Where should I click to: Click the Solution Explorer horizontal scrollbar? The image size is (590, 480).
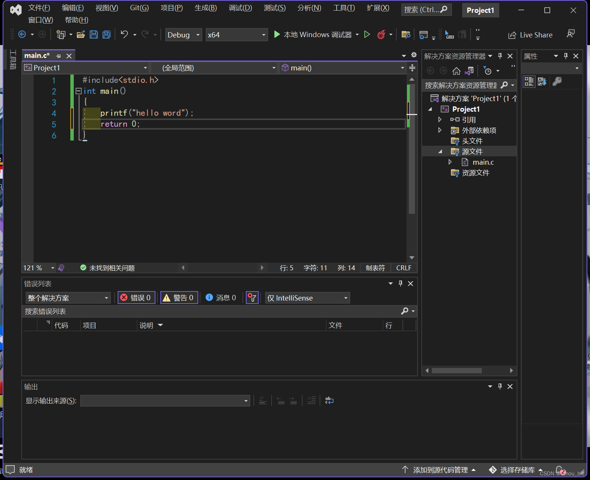point(456,371)
